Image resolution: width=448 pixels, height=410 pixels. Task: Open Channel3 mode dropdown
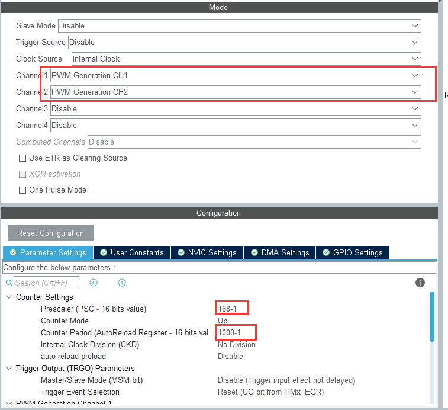(x=236, y=109)
